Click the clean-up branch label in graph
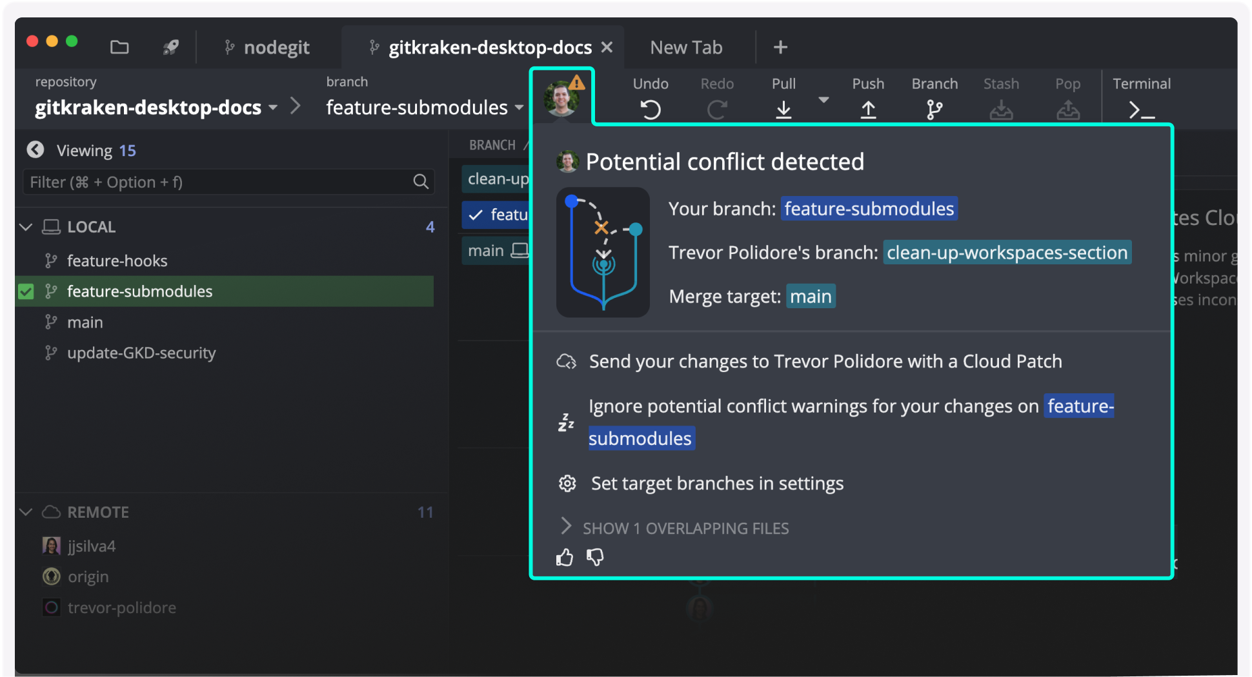Screen dimensions: 1252x677 click(496, 179)
